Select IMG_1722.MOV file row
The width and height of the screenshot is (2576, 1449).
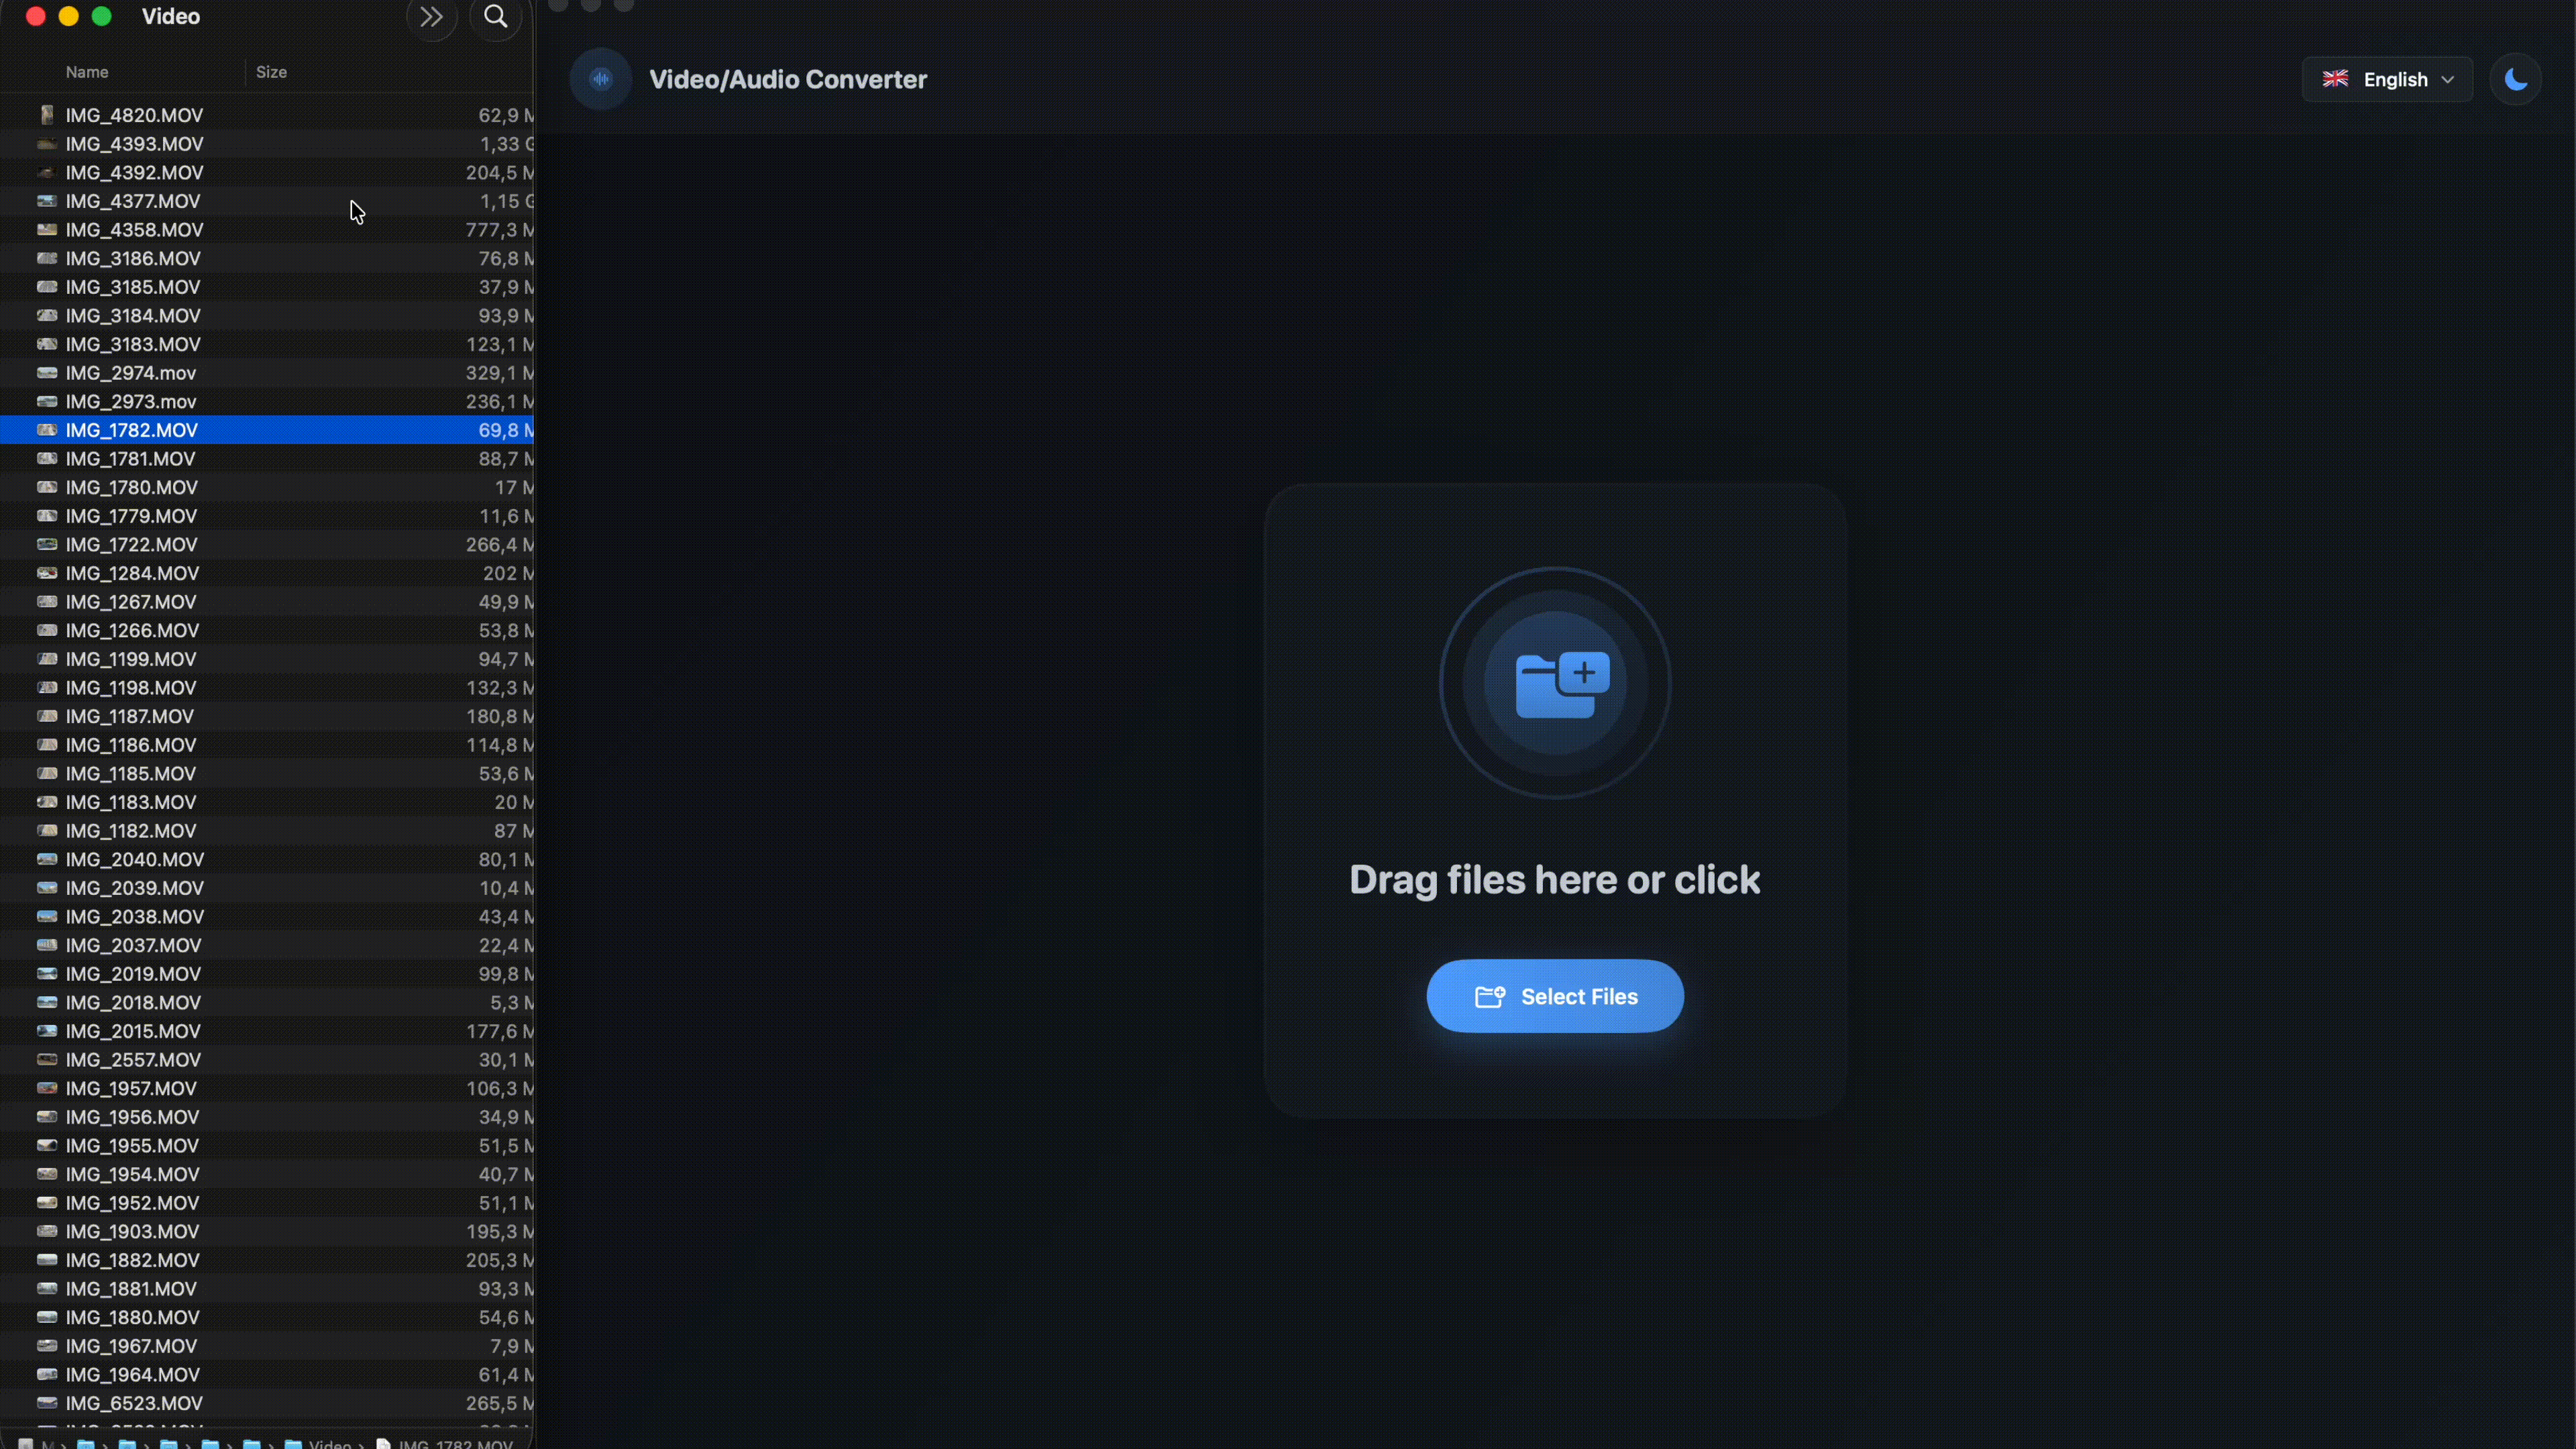pos(132,544)
